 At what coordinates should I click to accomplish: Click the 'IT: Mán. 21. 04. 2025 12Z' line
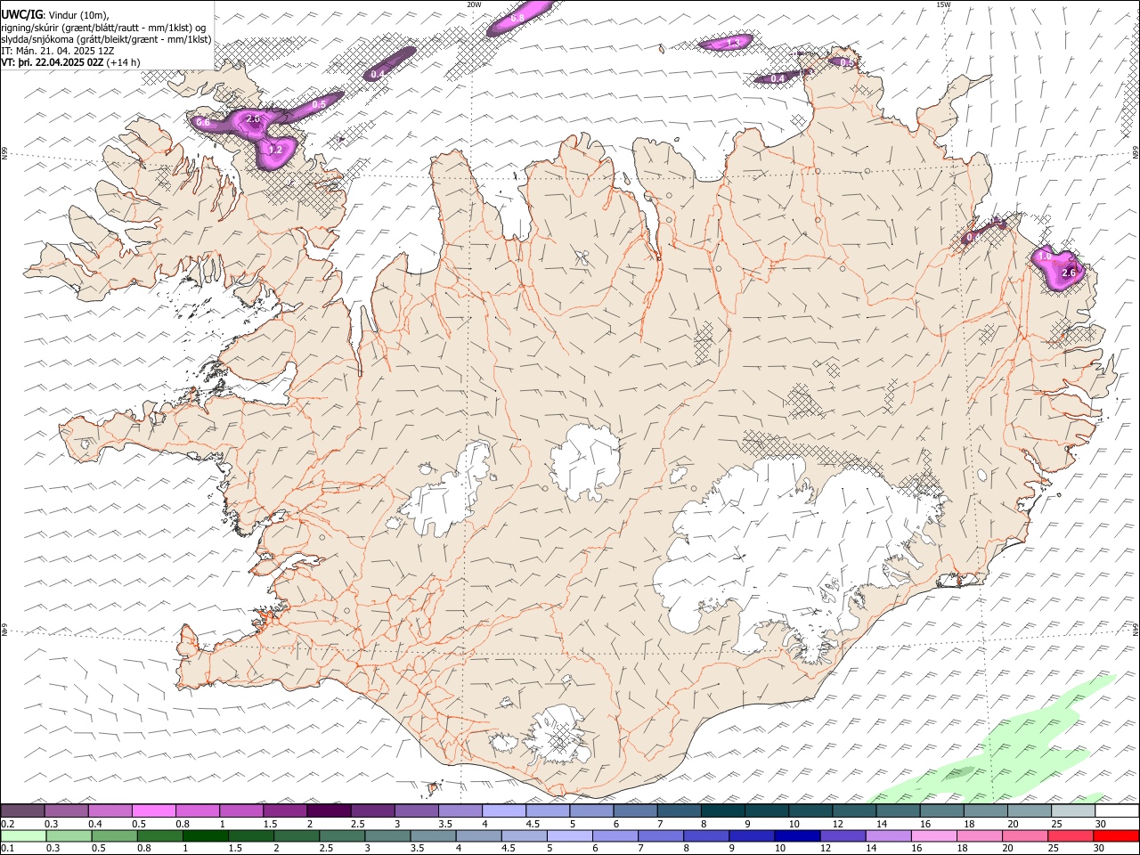click(58, 51)
